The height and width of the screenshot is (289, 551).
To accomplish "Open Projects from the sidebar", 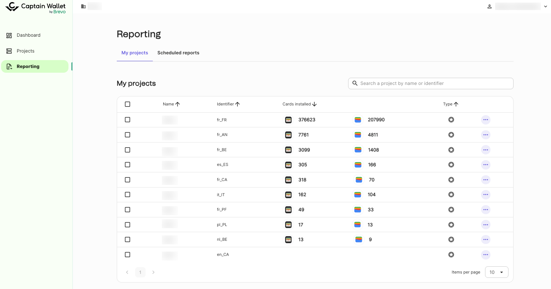I will [26, 51].
